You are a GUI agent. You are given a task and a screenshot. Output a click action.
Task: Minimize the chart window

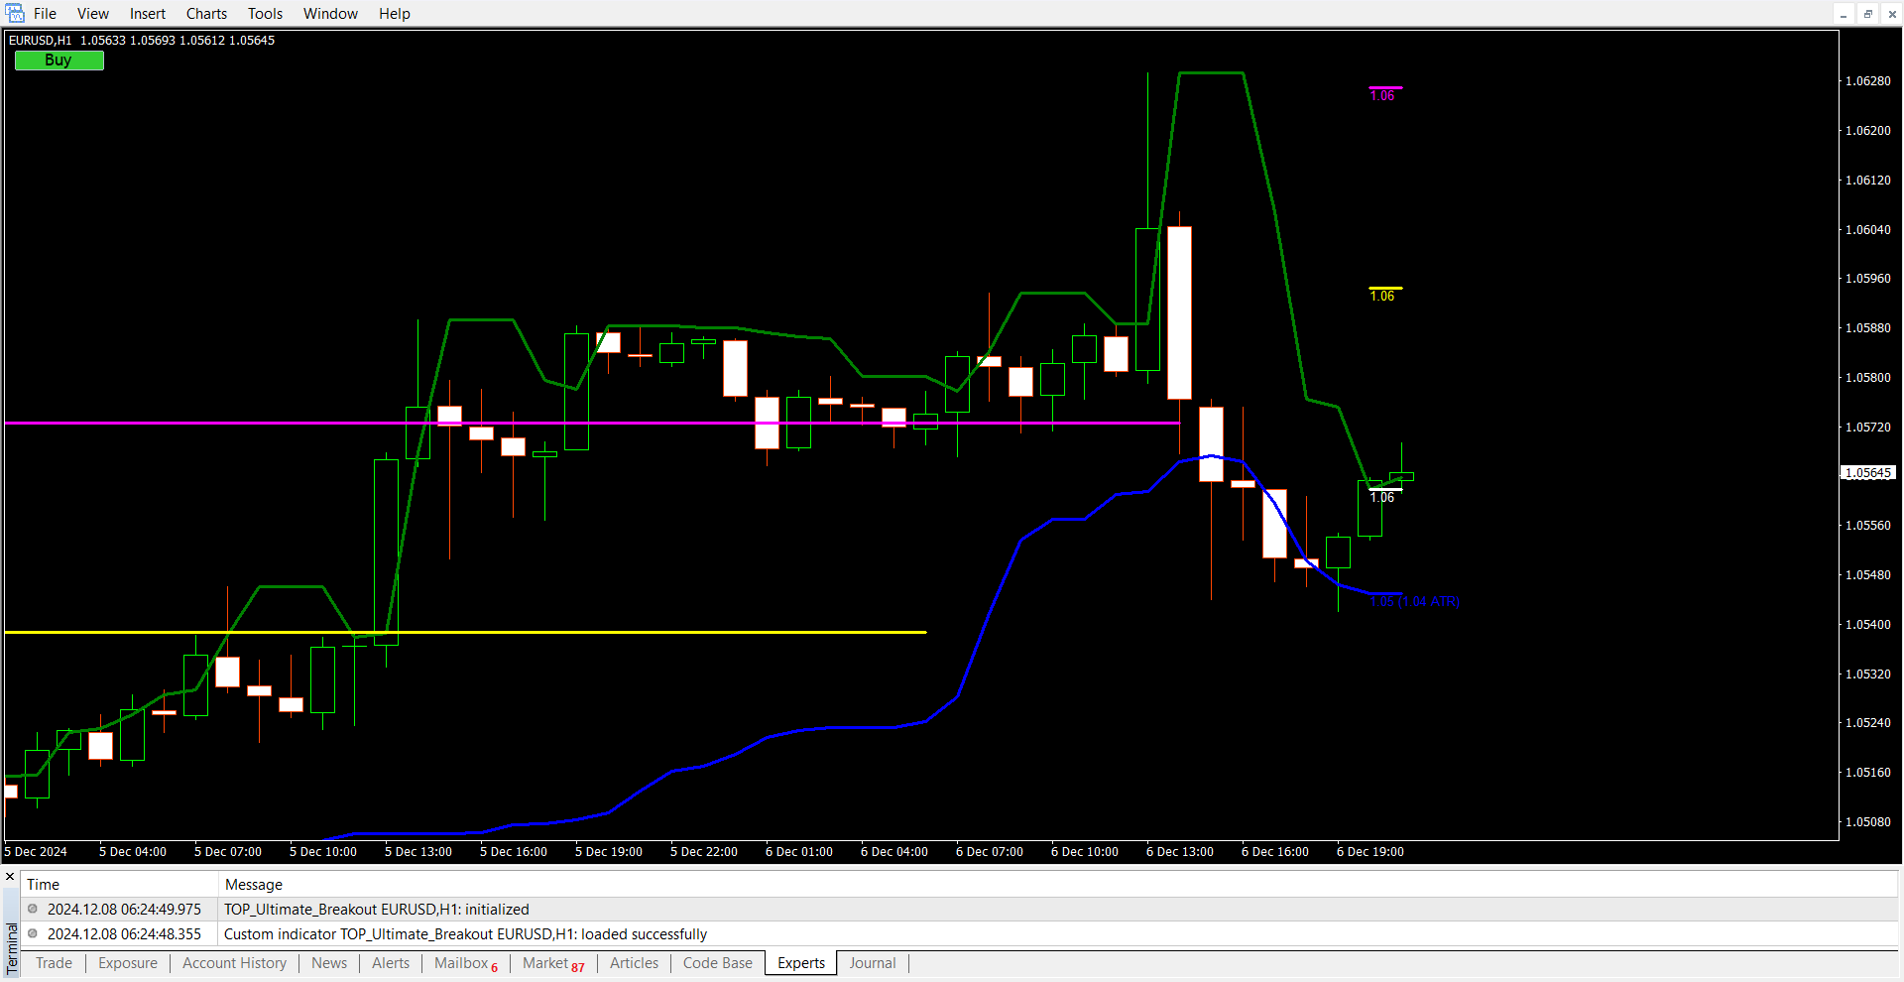click(1844, 14)
